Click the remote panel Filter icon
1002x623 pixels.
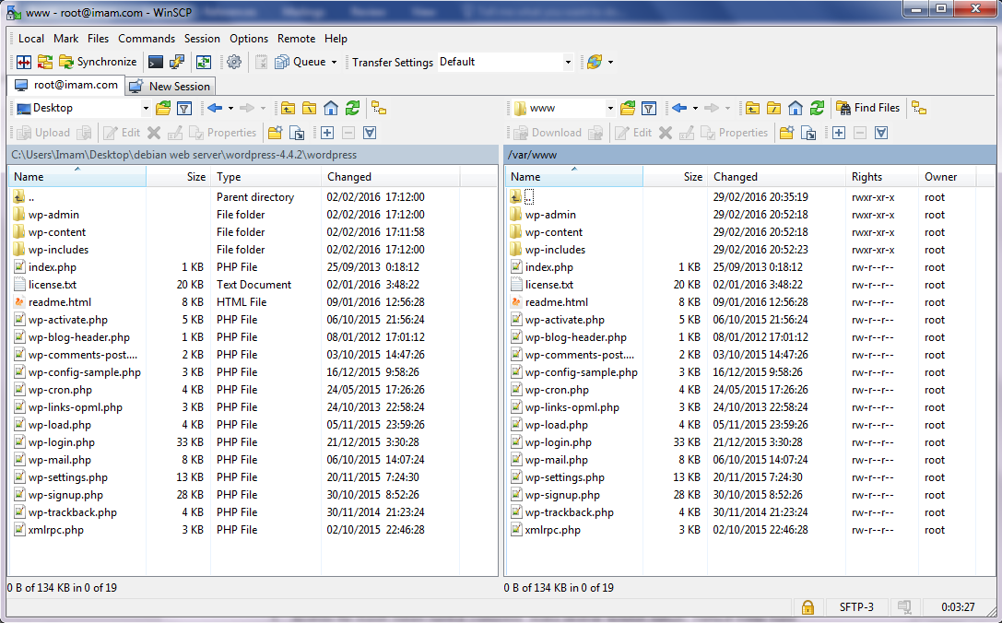pyautogui.click(x=649, y=108)
